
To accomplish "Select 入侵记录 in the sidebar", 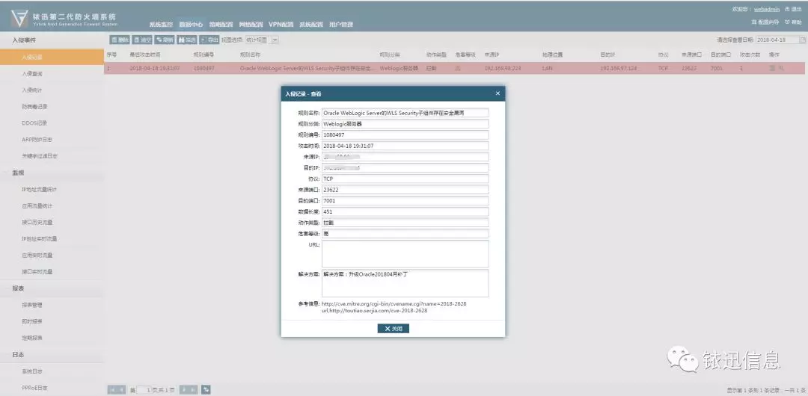I will point(52,58).
